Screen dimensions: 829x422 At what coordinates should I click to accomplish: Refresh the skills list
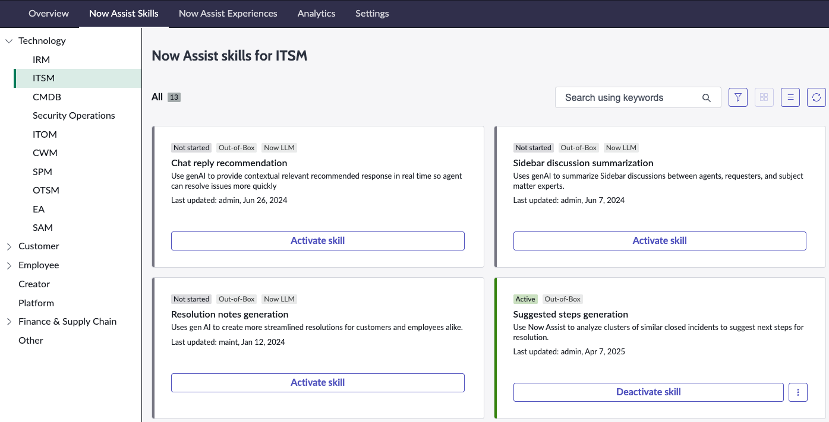coord(816,97)
